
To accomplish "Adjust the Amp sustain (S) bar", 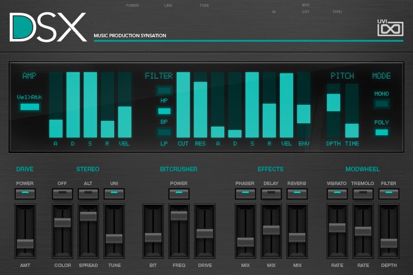I will pos(91,105).
